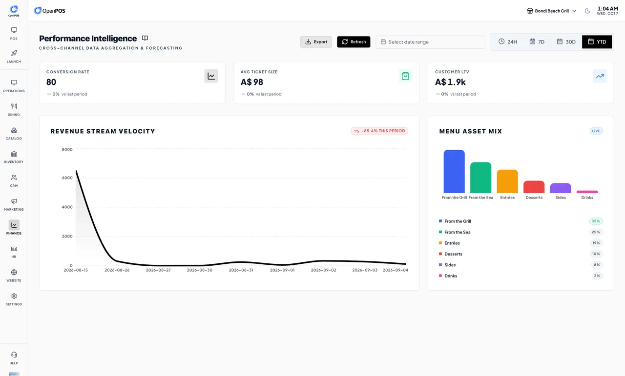Click the Conversion Rate value 80

click(x=51, y=82)
